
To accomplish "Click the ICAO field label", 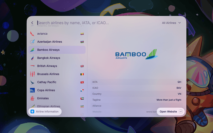I will coord(95,88).
